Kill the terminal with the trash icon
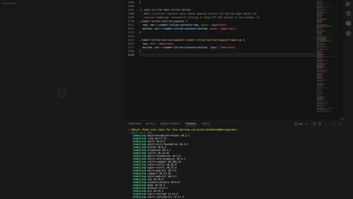 (320, 124)
